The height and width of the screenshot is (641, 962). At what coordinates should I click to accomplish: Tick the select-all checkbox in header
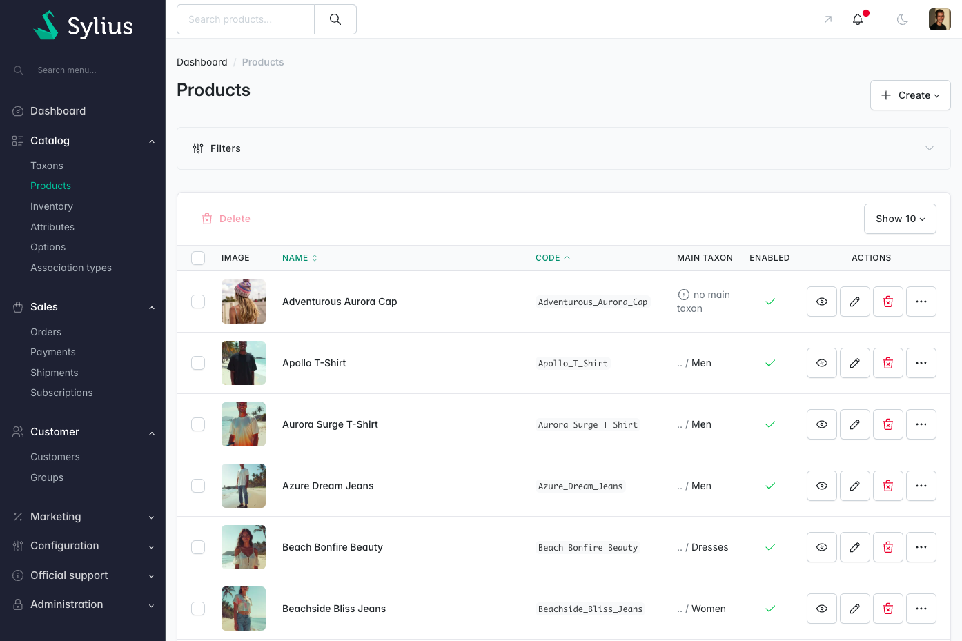click(198, 258)
